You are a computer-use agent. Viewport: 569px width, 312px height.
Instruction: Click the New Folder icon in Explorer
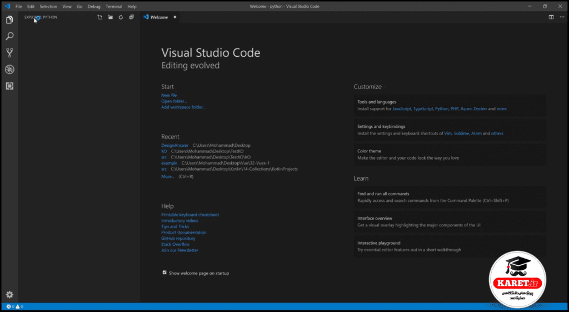coord(111,17)
